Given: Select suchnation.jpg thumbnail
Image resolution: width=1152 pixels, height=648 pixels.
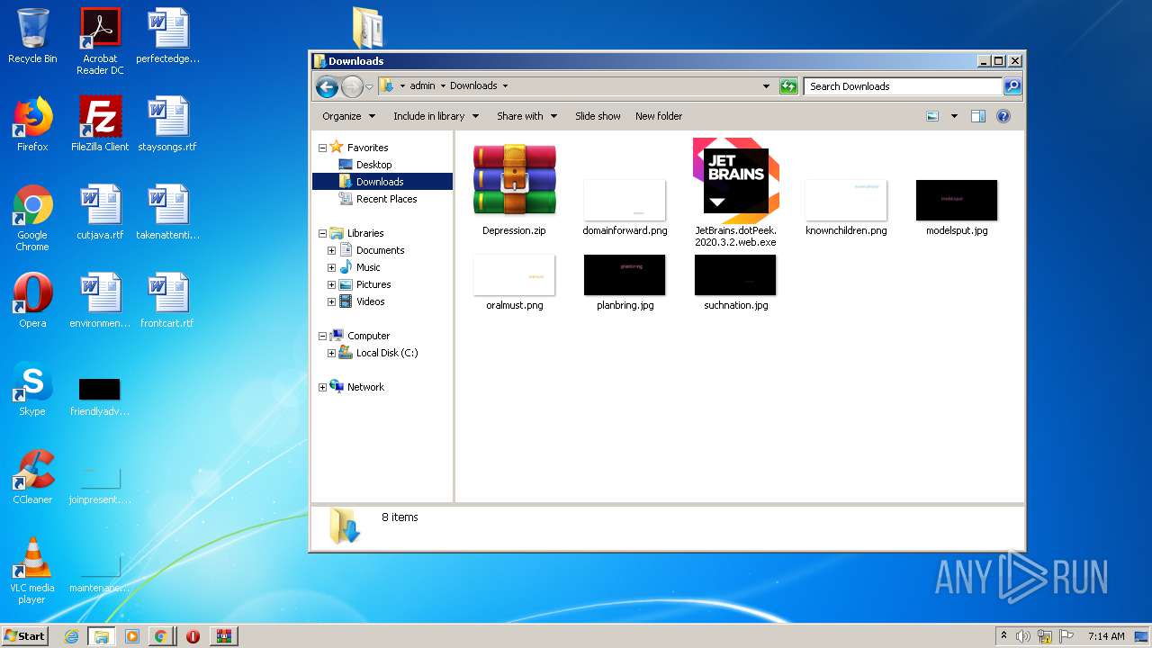Looking at the screenshot, I should (735, 283).
